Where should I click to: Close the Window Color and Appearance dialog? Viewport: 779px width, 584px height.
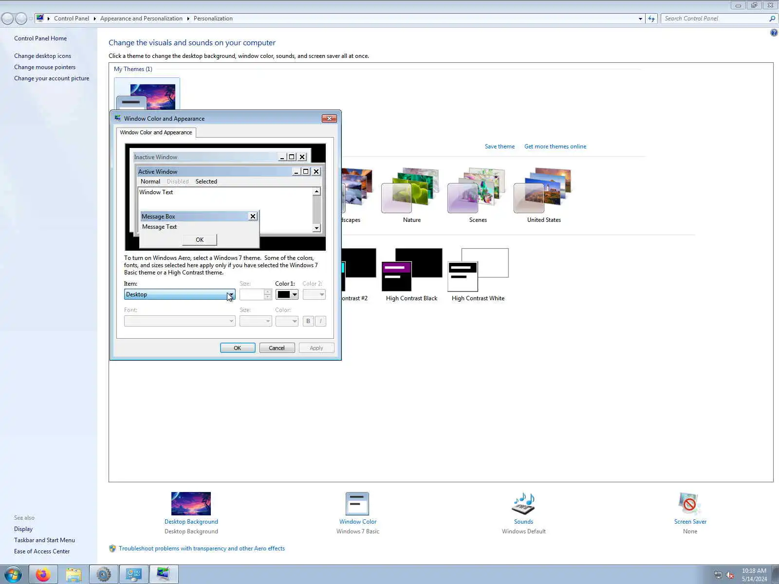click(x=330, y=118)
